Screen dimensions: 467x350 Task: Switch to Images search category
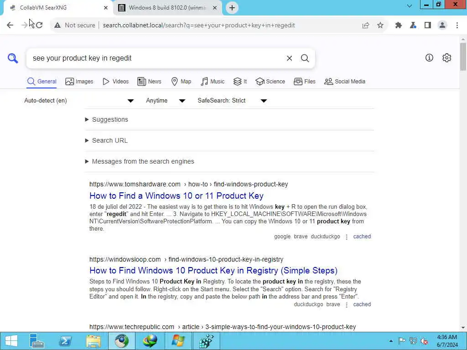coord(79,82)
